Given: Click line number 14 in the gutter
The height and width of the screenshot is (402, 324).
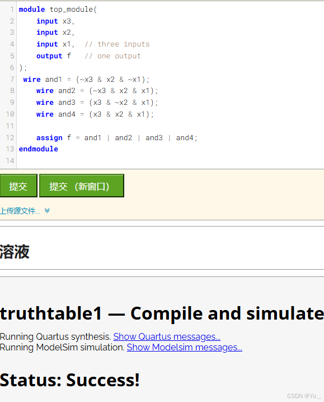Looking at the screenshot, I should click(x=10, y=161).
